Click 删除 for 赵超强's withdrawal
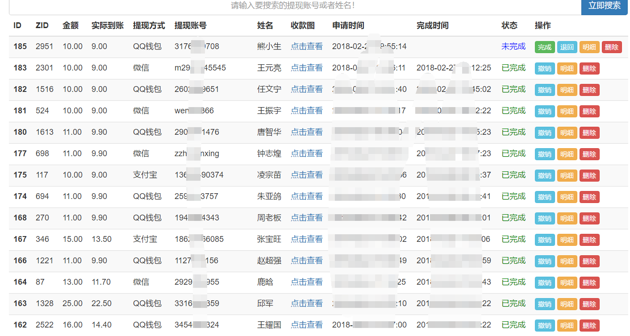This screenshot has width=630, height=336. (589, 261)
